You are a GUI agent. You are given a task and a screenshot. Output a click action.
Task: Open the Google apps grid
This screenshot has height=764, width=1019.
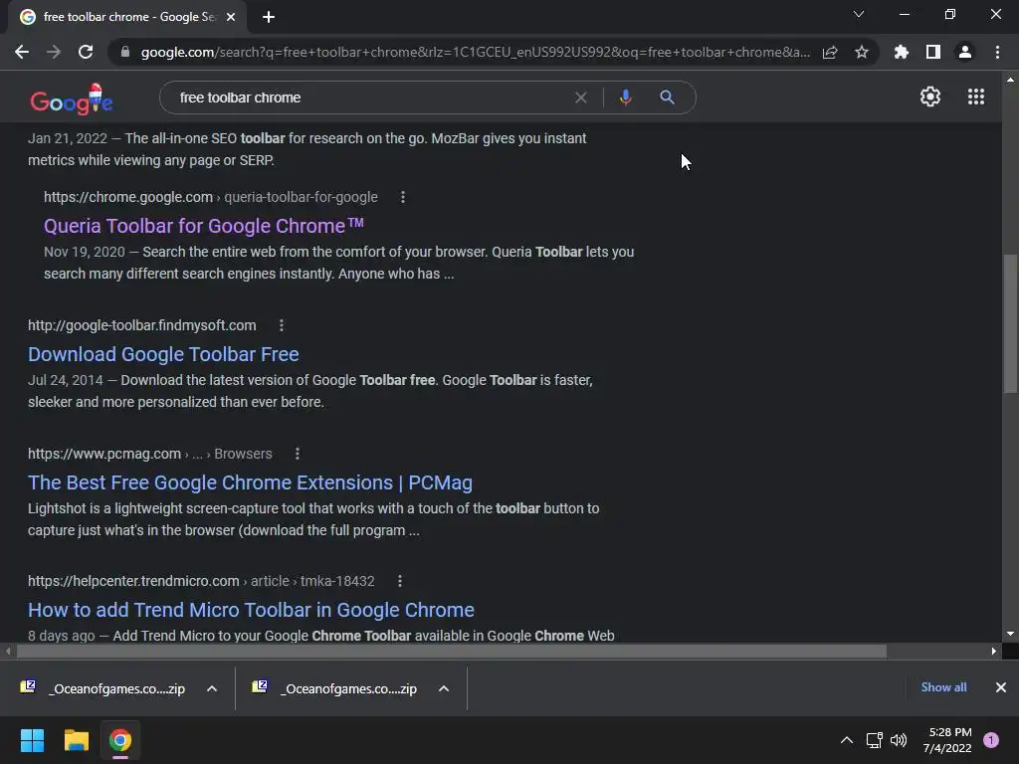(976, 96)
